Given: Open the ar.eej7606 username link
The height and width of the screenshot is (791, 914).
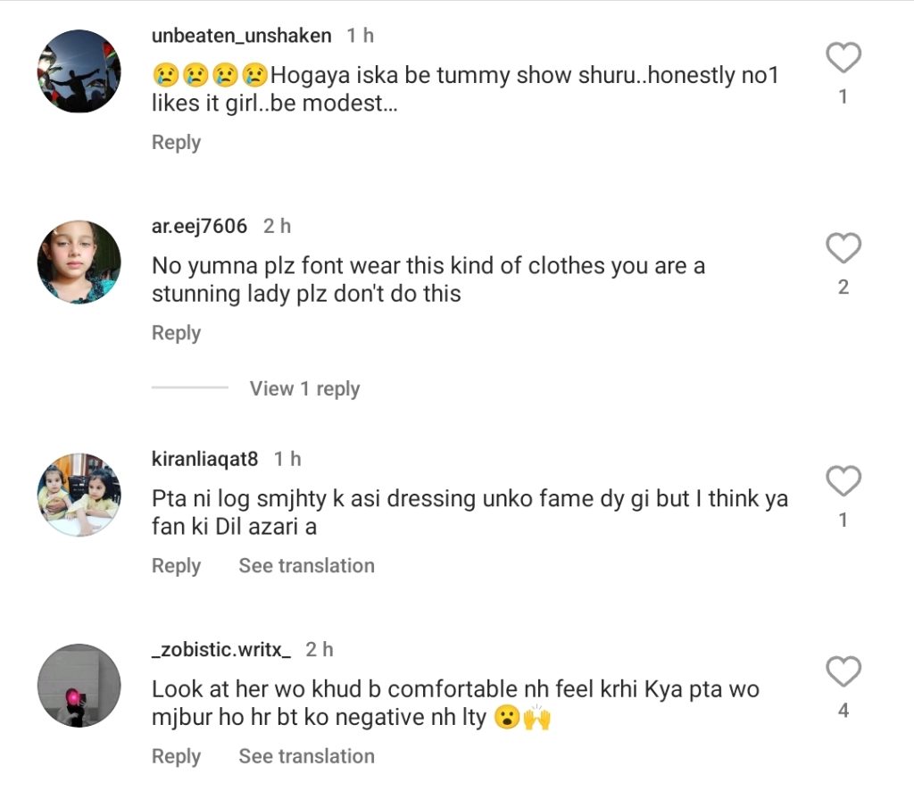Looking at the screenshot, I should pyautogui.click(x=199, y=226).
